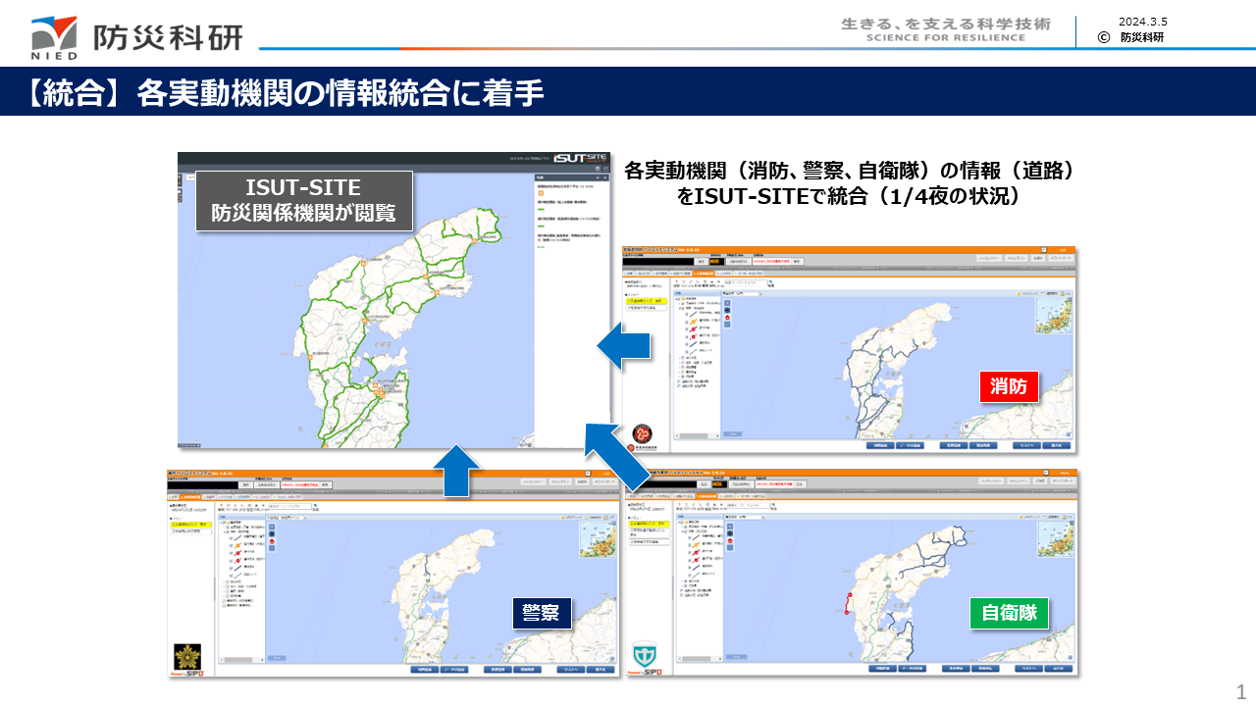
Task: Select the leftmost tab in the 警察 tab row
Action: [173, 496]
